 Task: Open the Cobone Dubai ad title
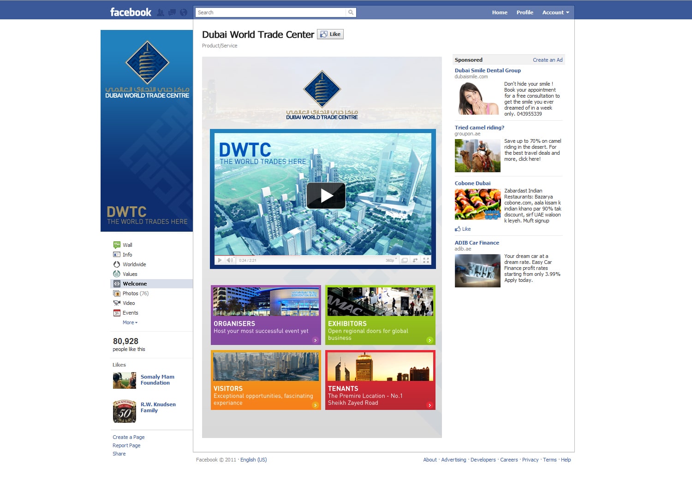472,183
